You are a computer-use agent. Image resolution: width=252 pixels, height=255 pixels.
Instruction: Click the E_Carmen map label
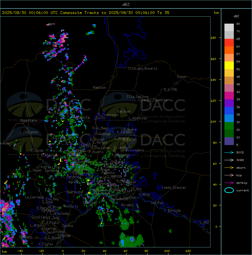[124, 132]
